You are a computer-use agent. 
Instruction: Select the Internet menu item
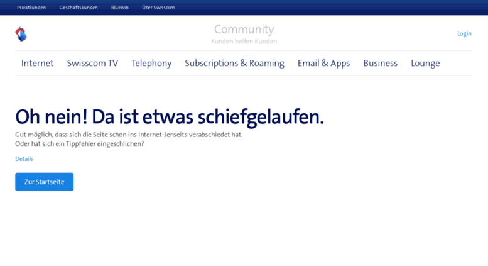pyautogui.click(x=37, y=63)
